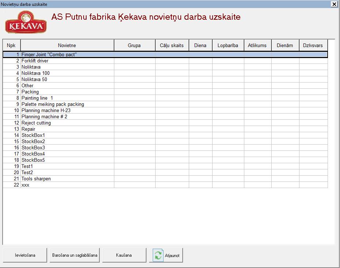Click the Dzīvsvars column header

point(313,45)
